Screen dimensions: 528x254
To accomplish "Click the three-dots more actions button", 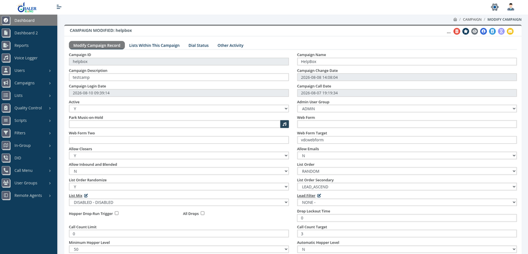I will [x=449, y=32].
